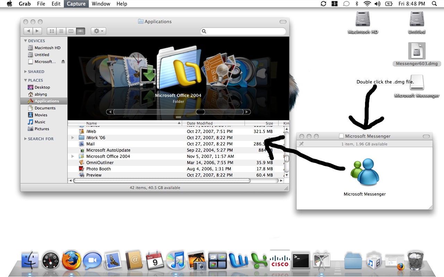
Task: Expand the SHARED sidebar section
Action: [26, 72]
